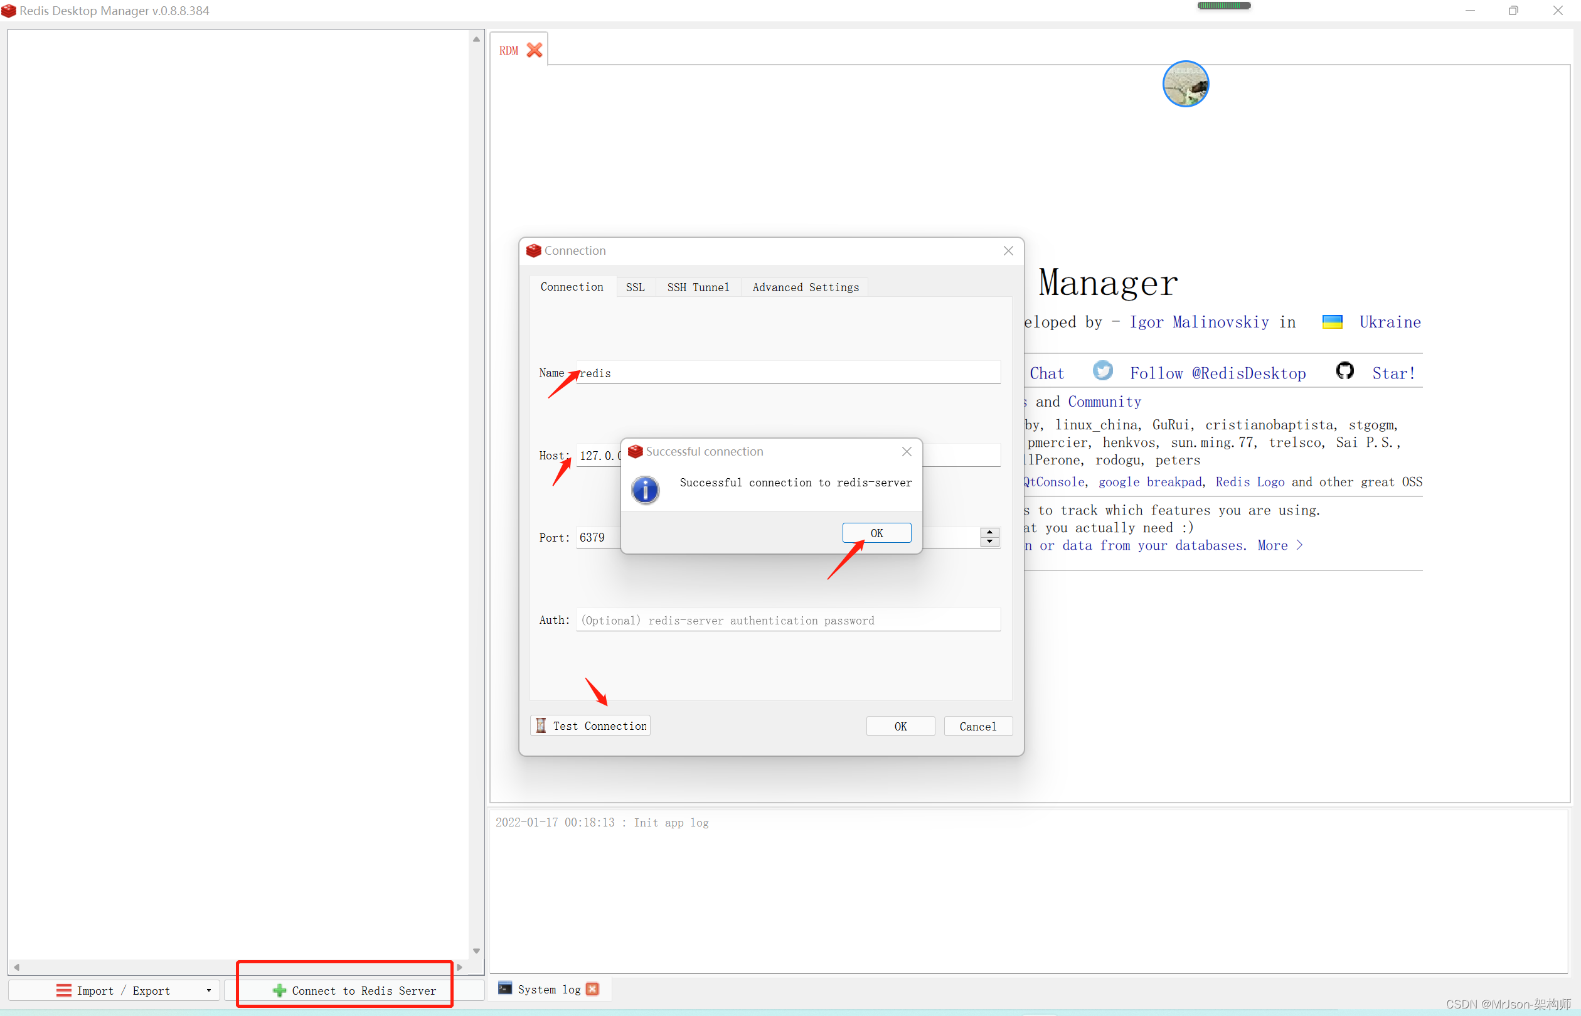Close the RDM tab with red X

coord(535,50)
